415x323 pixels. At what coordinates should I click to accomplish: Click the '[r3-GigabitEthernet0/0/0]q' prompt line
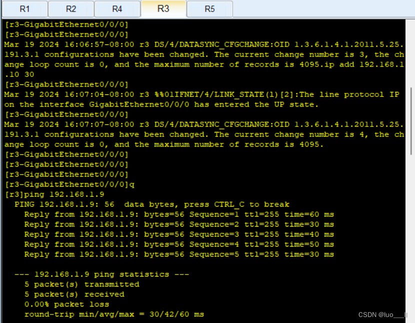[70, 185]
